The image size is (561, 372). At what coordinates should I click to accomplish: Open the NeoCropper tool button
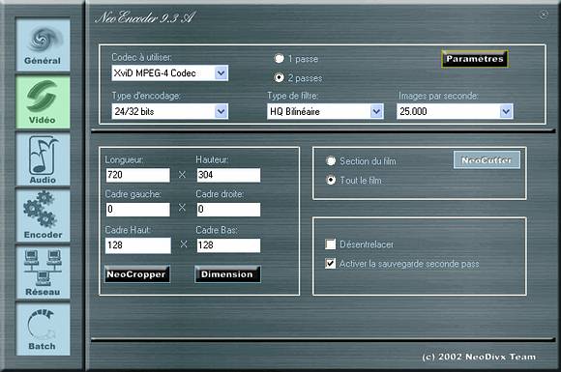click(136, 274)
